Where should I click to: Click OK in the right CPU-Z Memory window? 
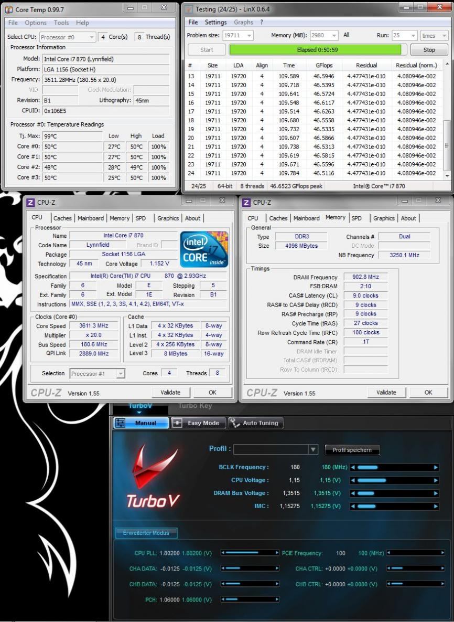[428, 392]
